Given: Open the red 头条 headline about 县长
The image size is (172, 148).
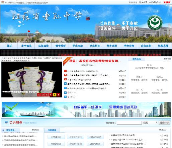Looking at the screenshot, I should [95, 61].
